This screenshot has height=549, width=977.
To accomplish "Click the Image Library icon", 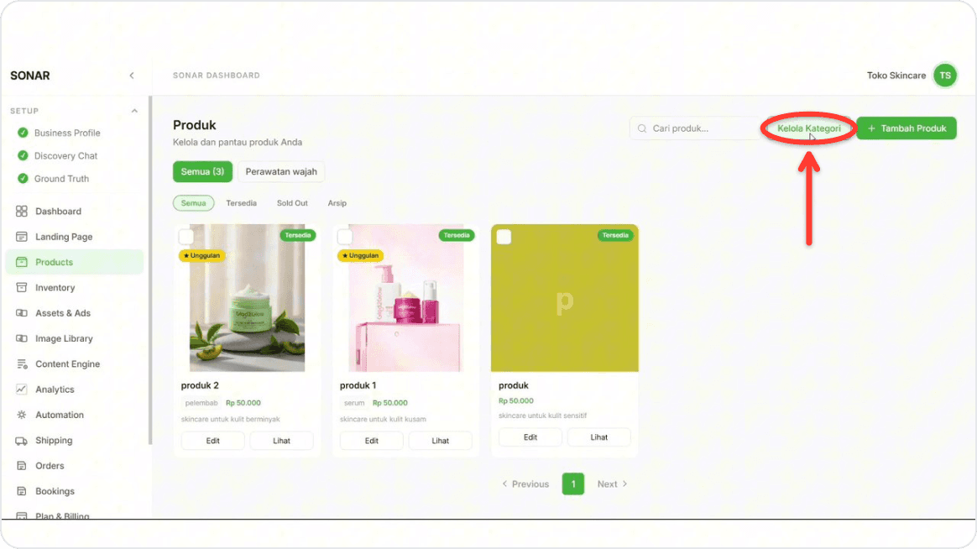I will (x=22, y=339).
